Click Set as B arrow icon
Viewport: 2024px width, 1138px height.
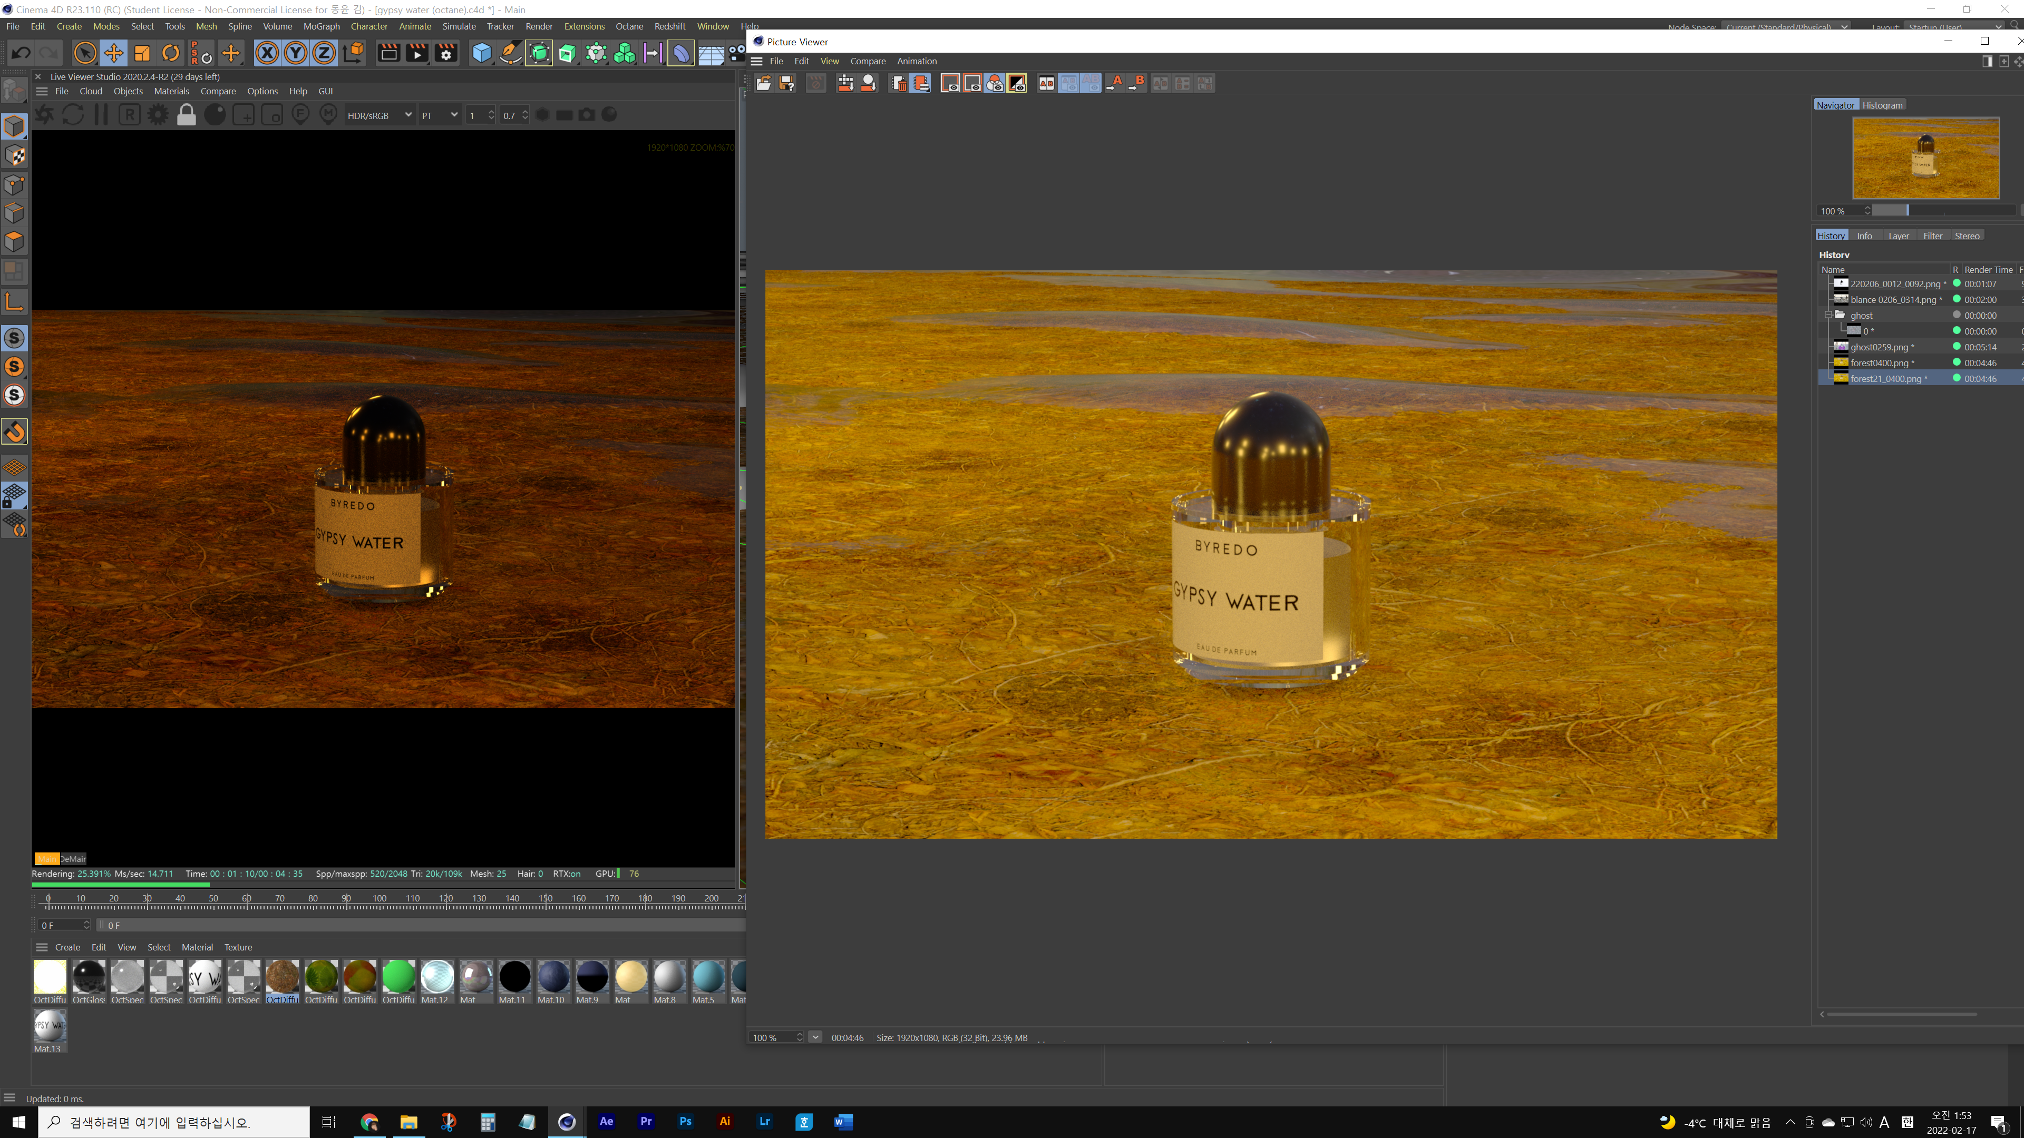[1136, 83]
